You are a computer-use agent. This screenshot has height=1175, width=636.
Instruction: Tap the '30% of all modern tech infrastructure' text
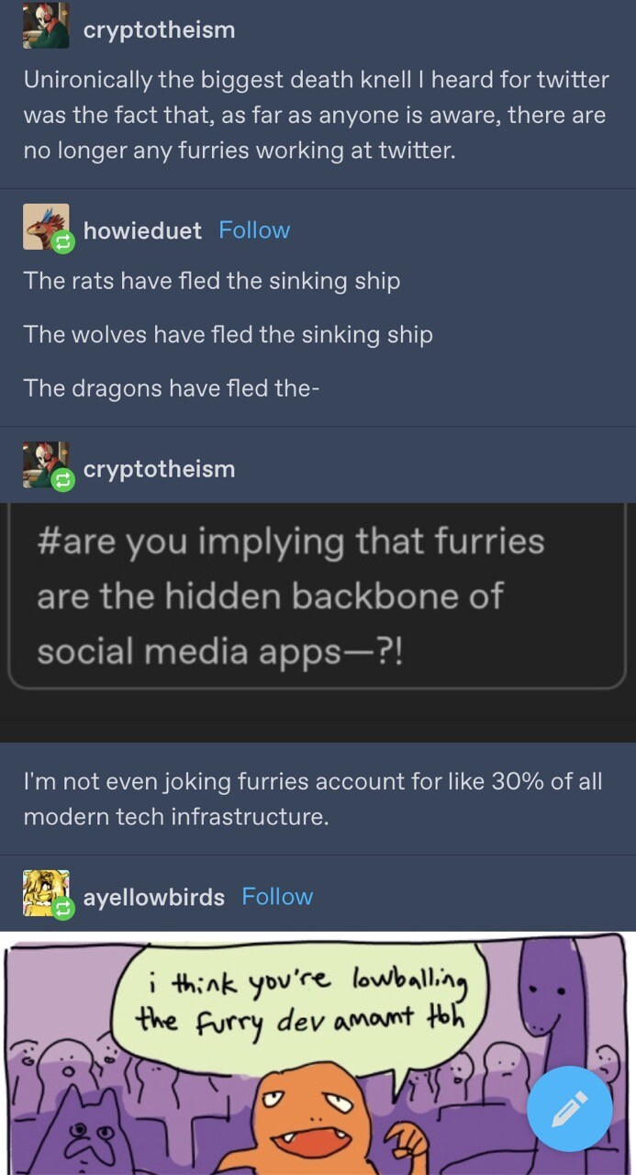point(313,799)
